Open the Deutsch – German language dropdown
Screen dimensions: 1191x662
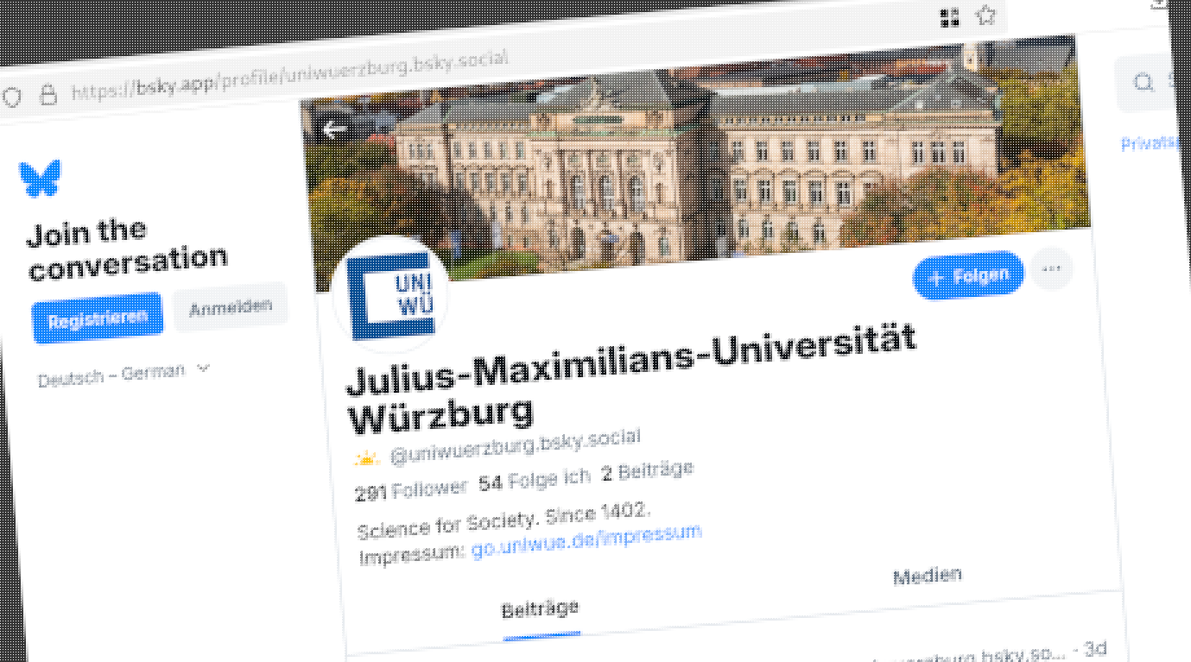click(x=124, y=375)
